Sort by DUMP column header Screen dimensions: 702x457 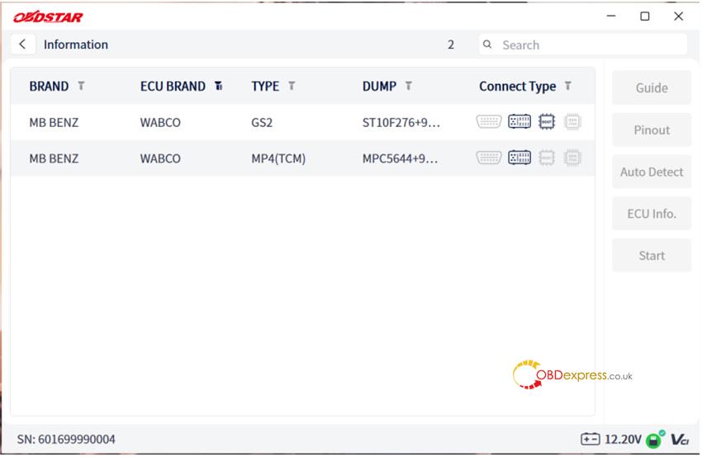379,86
